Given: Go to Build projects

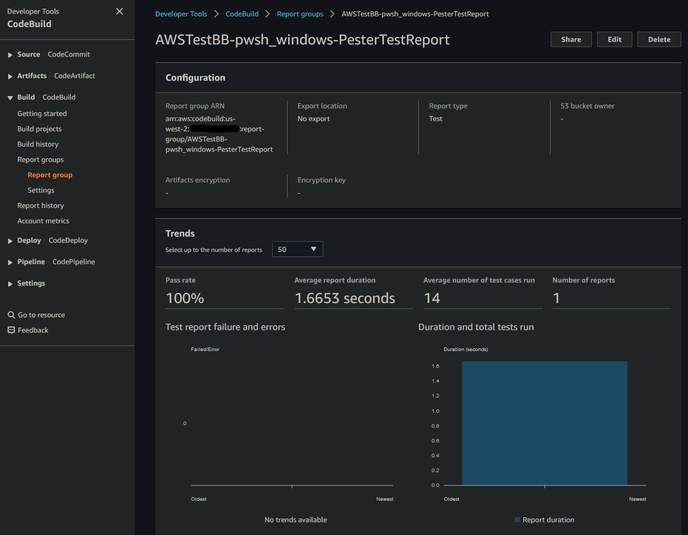Looking at the screenshot, I should point(39,129).
